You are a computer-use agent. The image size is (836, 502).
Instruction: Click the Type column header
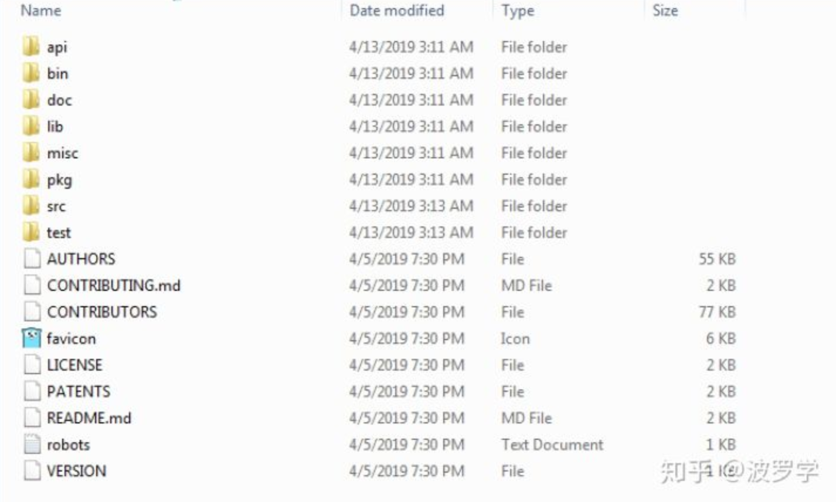[x=518, y=11]
